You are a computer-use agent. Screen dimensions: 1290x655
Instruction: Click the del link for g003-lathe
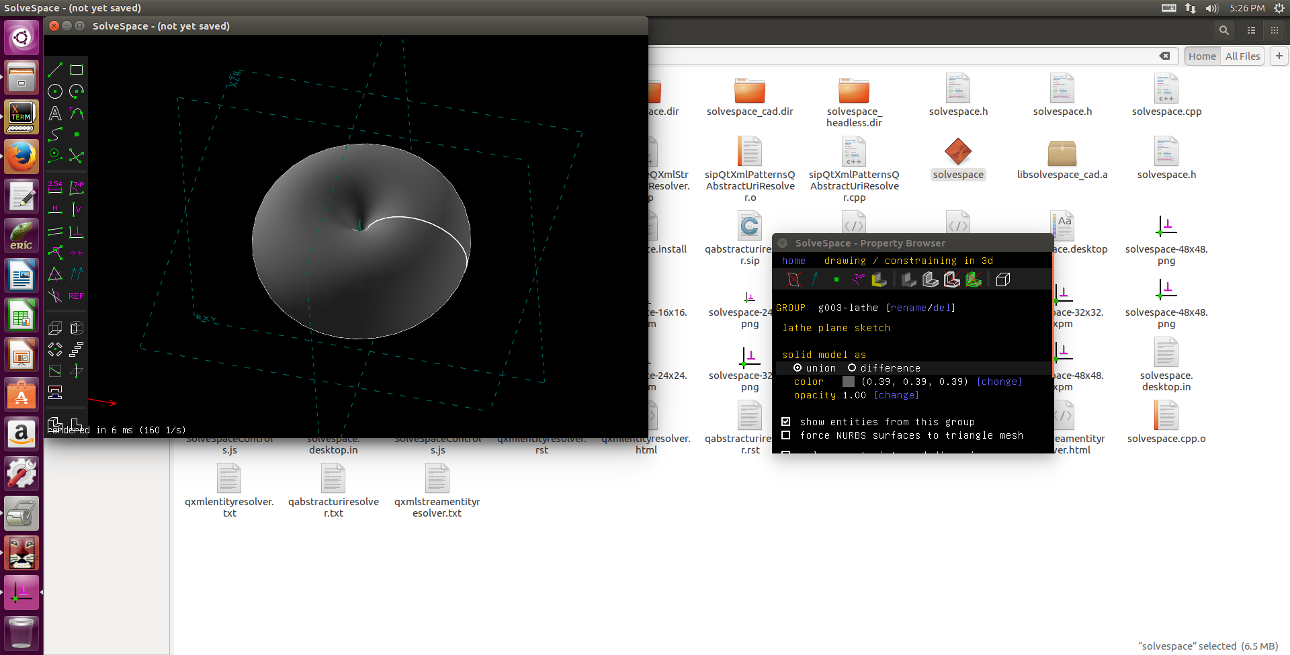tap(941, 308)
